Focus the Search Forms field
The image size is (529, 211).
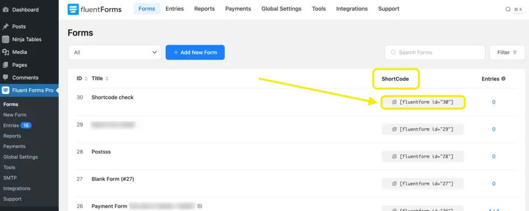click(435, 52)
